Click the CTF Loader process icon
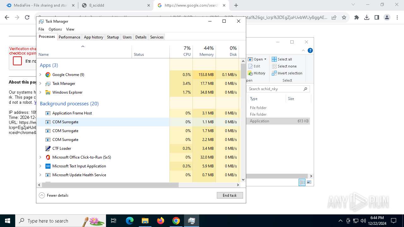Viewport: 404px width, 227px height. (48, 148)
